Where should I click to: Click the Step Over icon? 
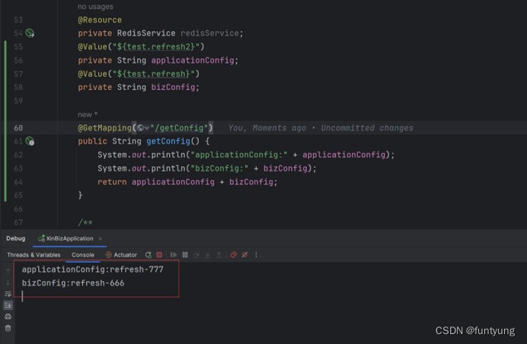pos(196,255)
